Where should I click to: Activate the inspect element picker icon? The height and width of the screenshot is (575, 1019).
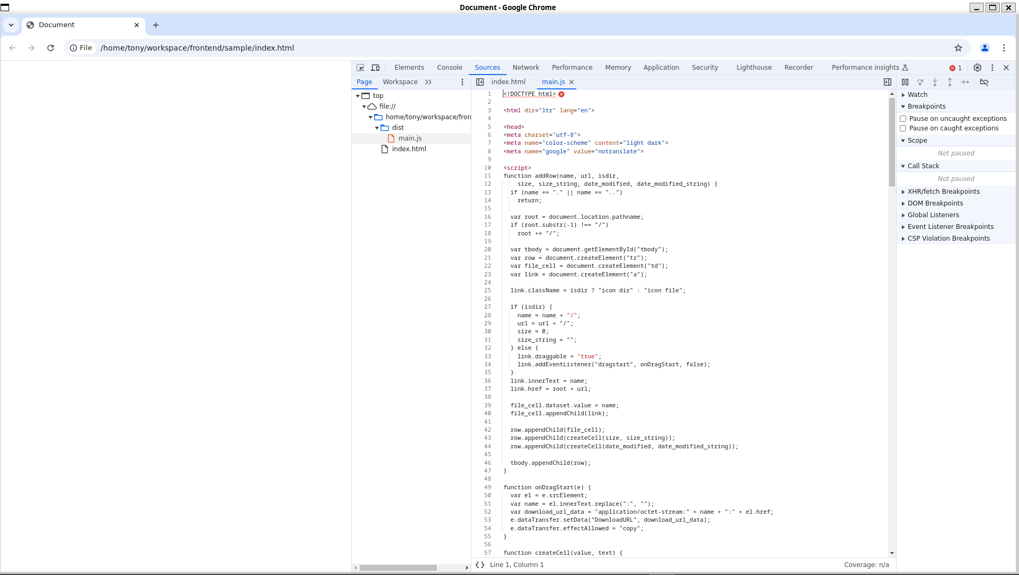(x=360, y=68)
